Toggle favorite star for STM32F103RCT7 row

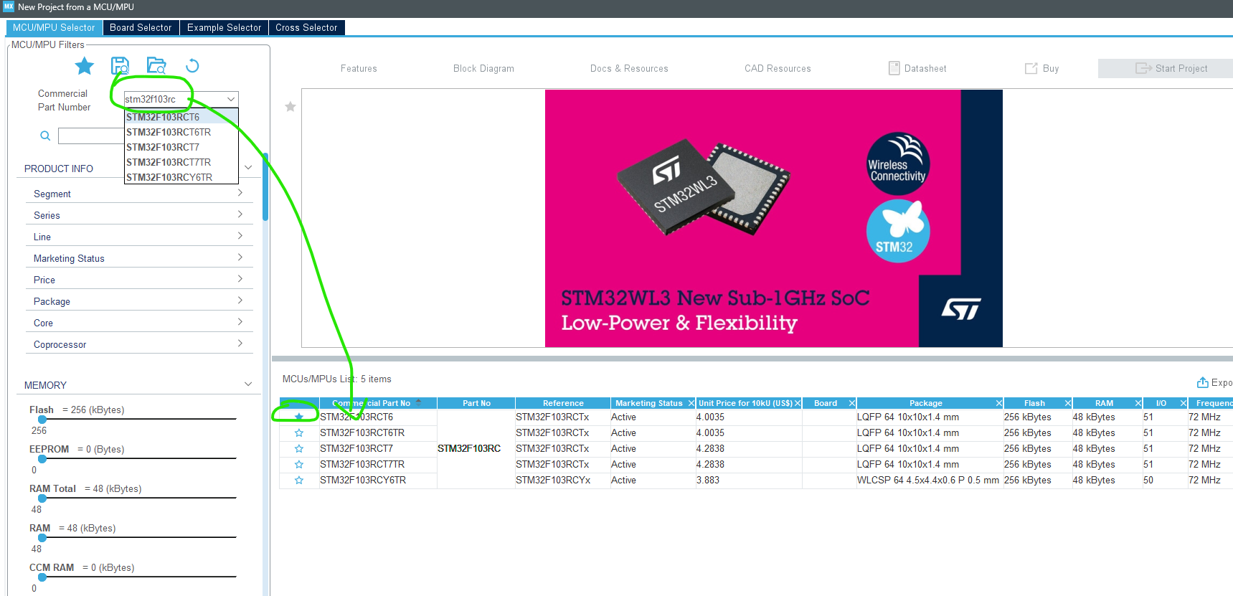[299, 448]
